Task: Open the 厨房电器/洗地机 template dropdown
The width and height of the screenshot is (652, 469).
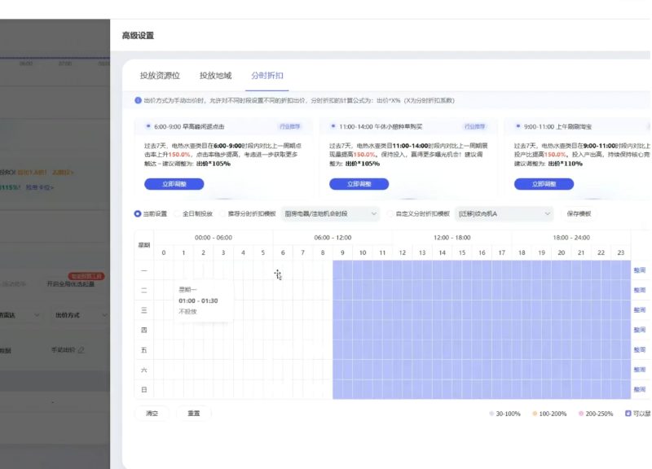Action: coord(331,214)
